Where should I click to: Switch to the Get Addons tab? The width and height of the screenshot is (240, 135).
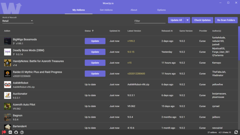pyautogui.click(x=106, y=10)
